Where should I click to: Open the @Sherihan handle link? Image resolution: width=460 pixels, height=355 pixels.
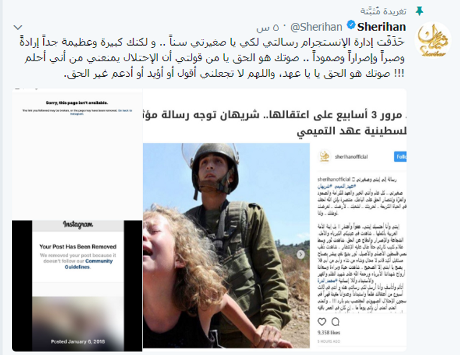316,27
